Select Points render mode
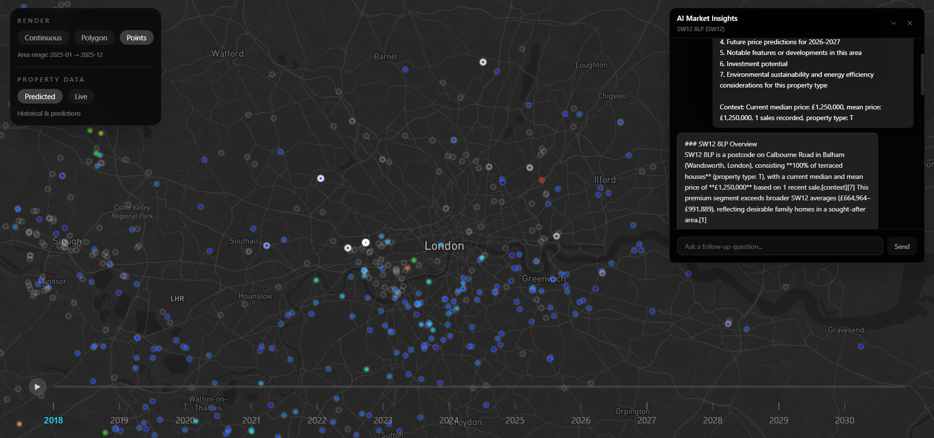 [x=136, y=37]
